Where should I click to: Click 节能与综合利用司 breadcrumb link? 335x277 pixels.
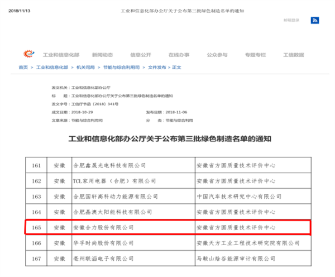click(x=121, y=68)
